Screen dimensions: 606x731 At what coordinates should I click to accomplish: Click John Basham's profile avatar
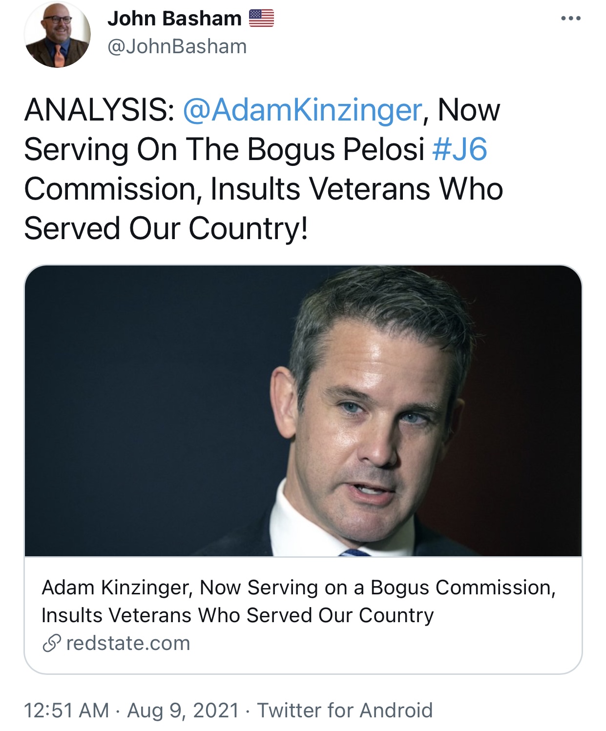pyautogui.click(x=57, y=35)
